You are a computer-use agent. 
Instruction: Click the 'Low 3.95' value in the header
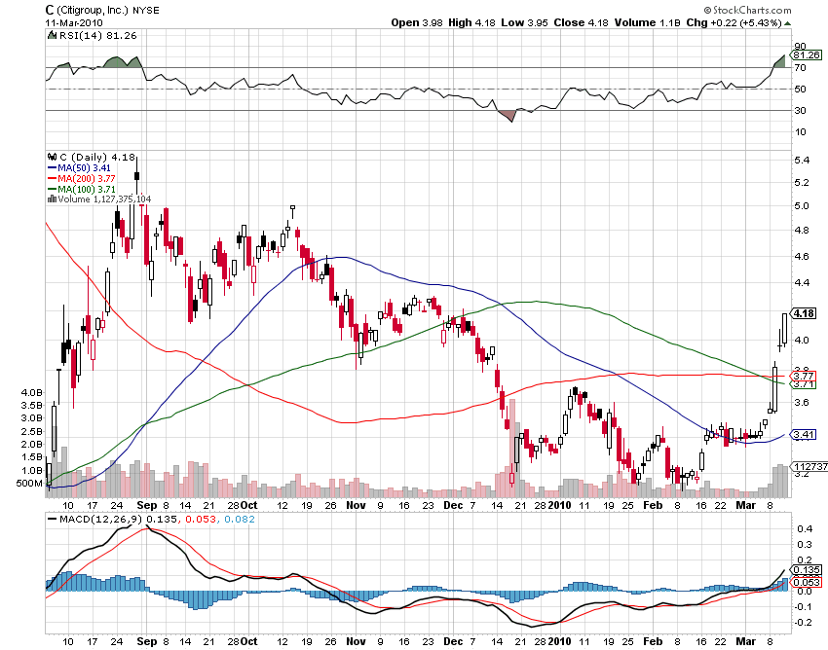524,22
